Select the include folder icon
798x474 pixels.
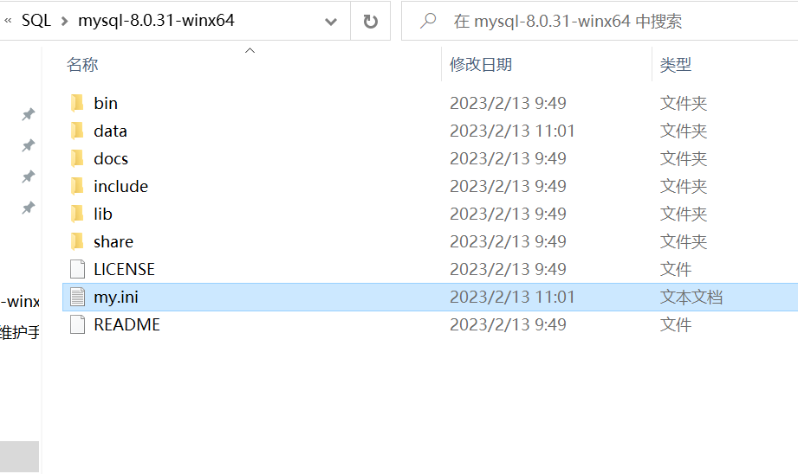tap(77, 187)
